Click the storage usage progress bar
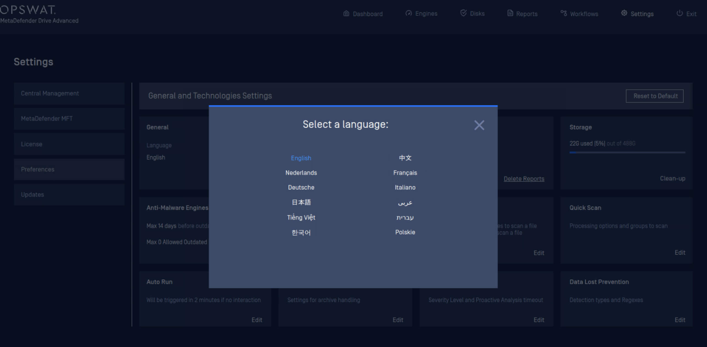Viewport: 707px width, 347px height. pos(627,152)
